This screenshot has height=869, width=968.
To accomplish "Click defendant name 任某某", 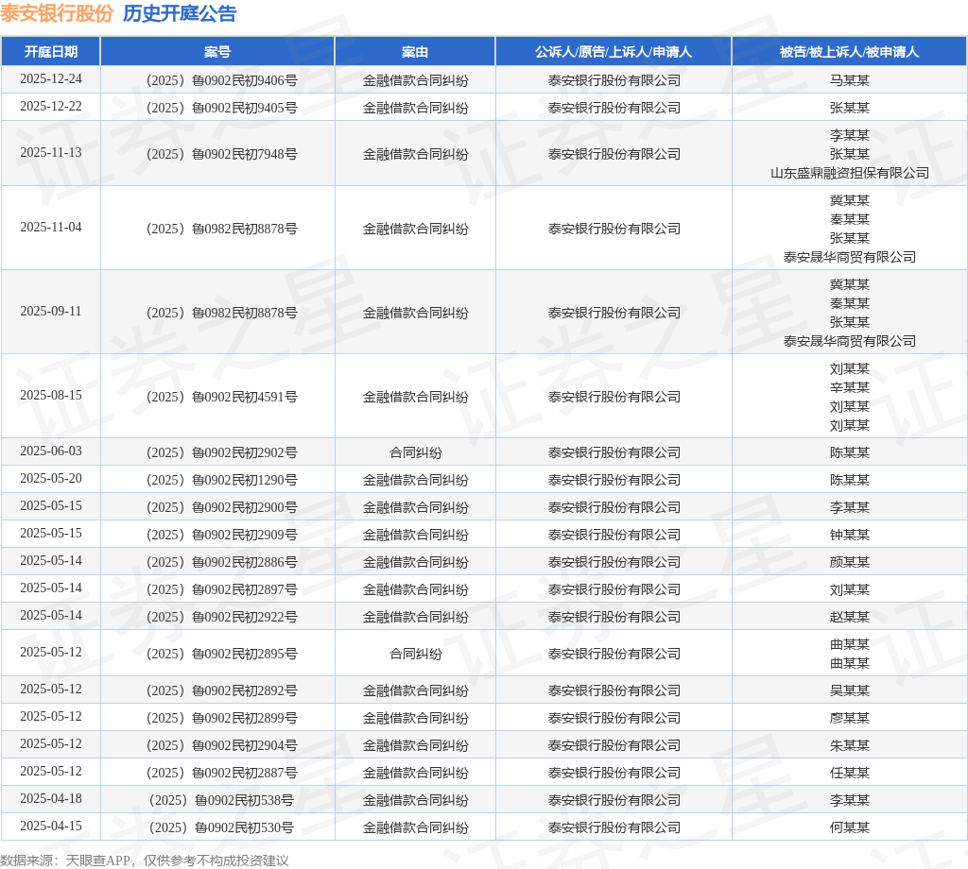I will 850,773.
